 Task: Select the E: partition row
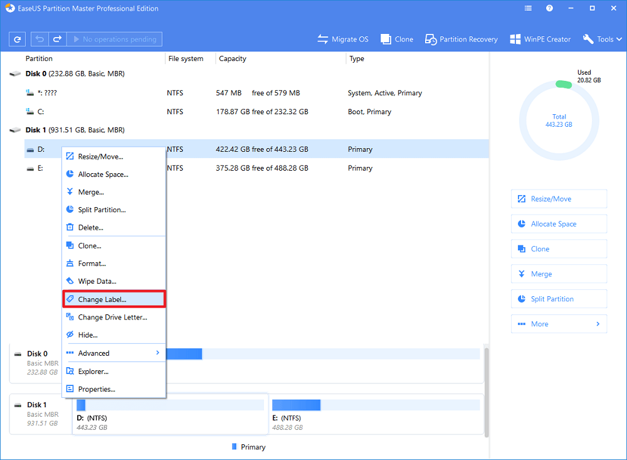(256, 168)
